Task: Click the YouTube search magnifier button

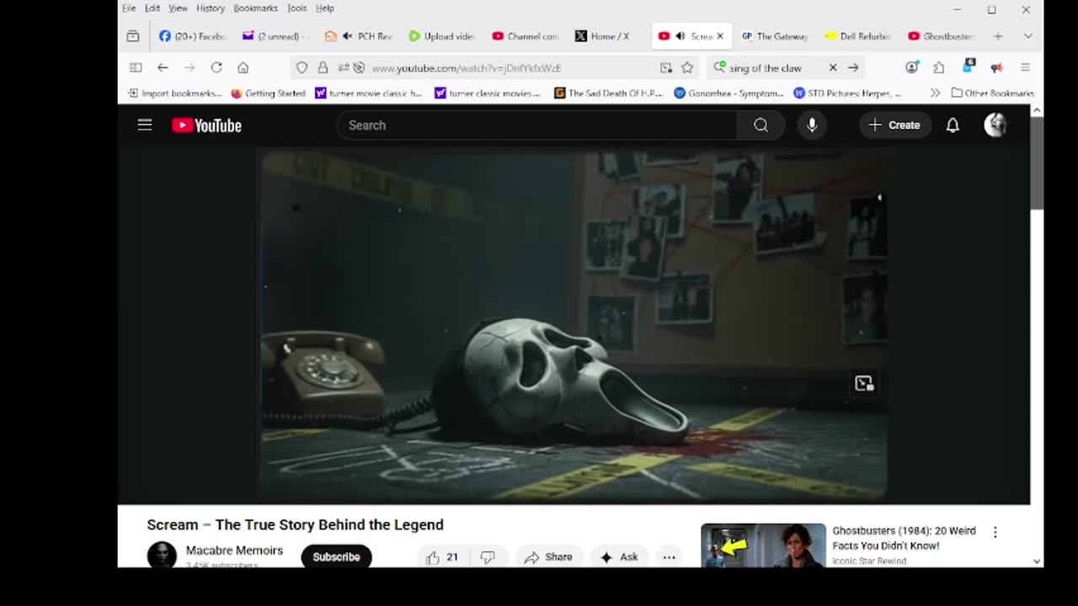Action: click(760, 125)
